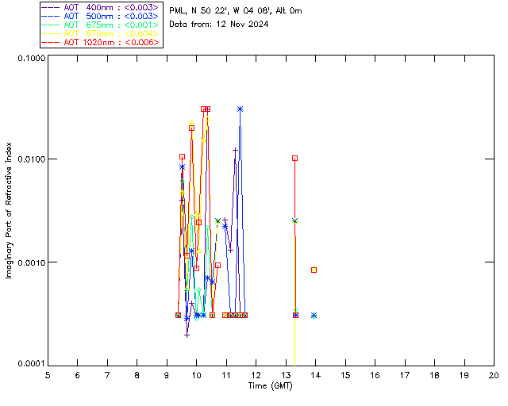
Task: Click the red square atop the 13 GMT line
Action: tap(295, 158)
